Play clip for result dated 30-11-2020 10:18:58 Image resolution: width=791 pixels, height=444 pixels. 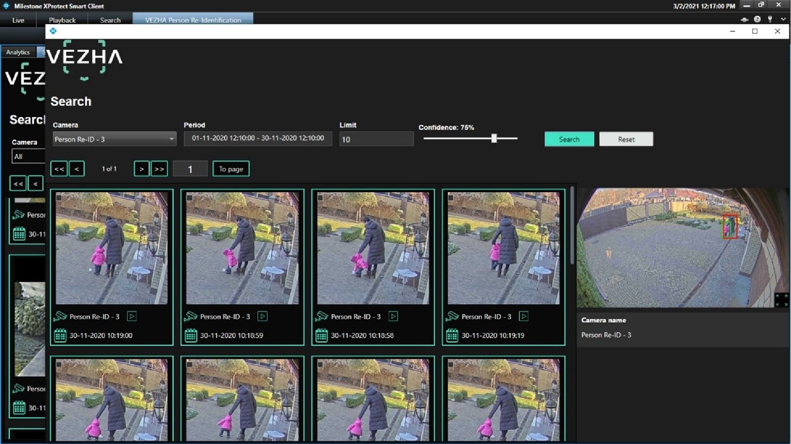393,316
